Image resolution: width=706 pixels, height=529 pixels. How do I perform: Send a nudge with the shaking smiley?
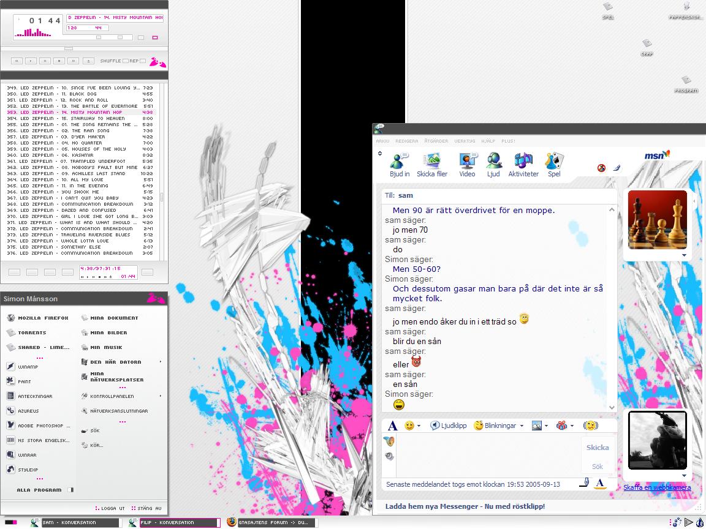point(590,426)
